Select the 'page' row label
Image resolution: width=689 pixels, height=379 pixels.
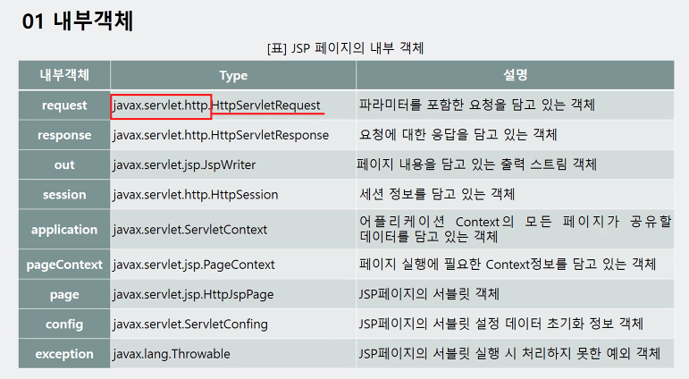pos(64,295)
